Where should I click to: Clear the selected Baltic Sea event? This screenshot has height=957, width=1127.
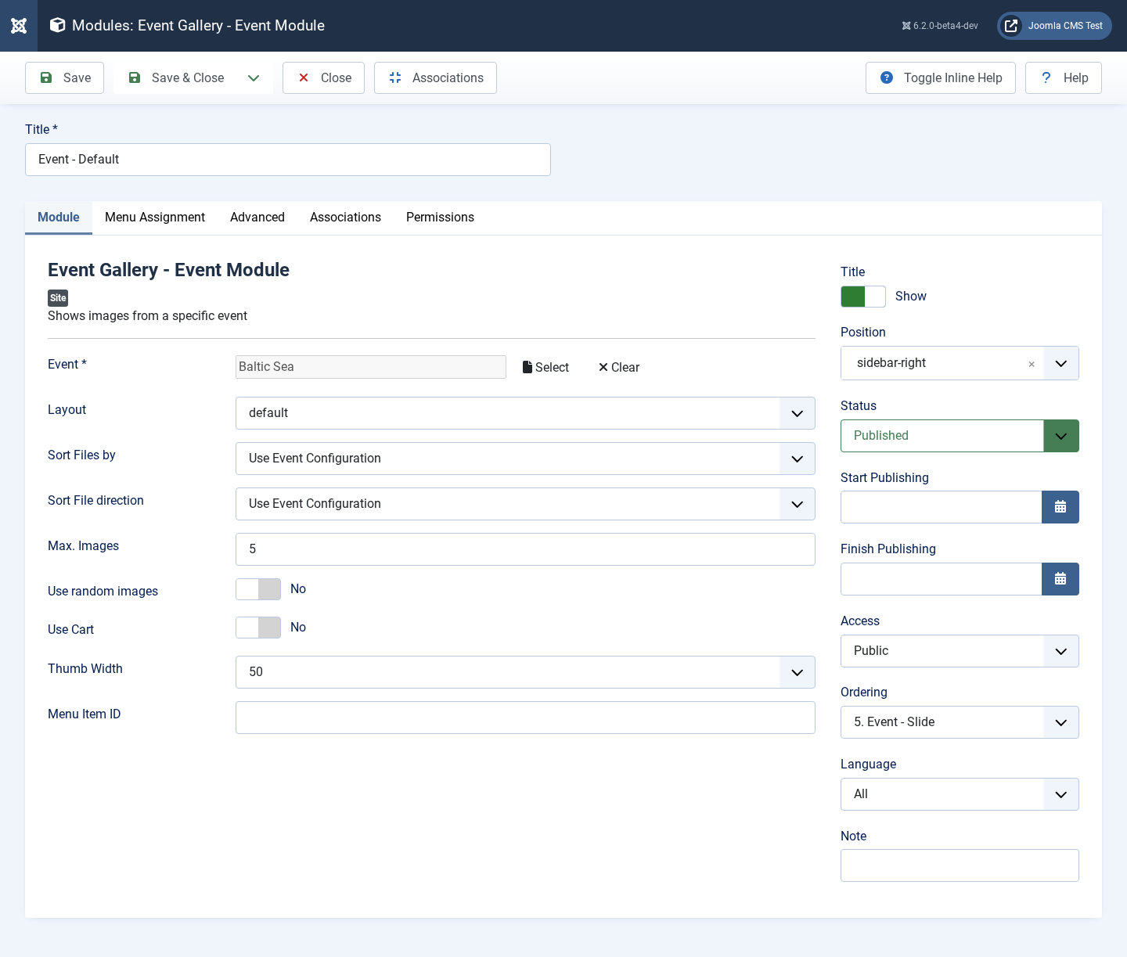coord(619,367)
